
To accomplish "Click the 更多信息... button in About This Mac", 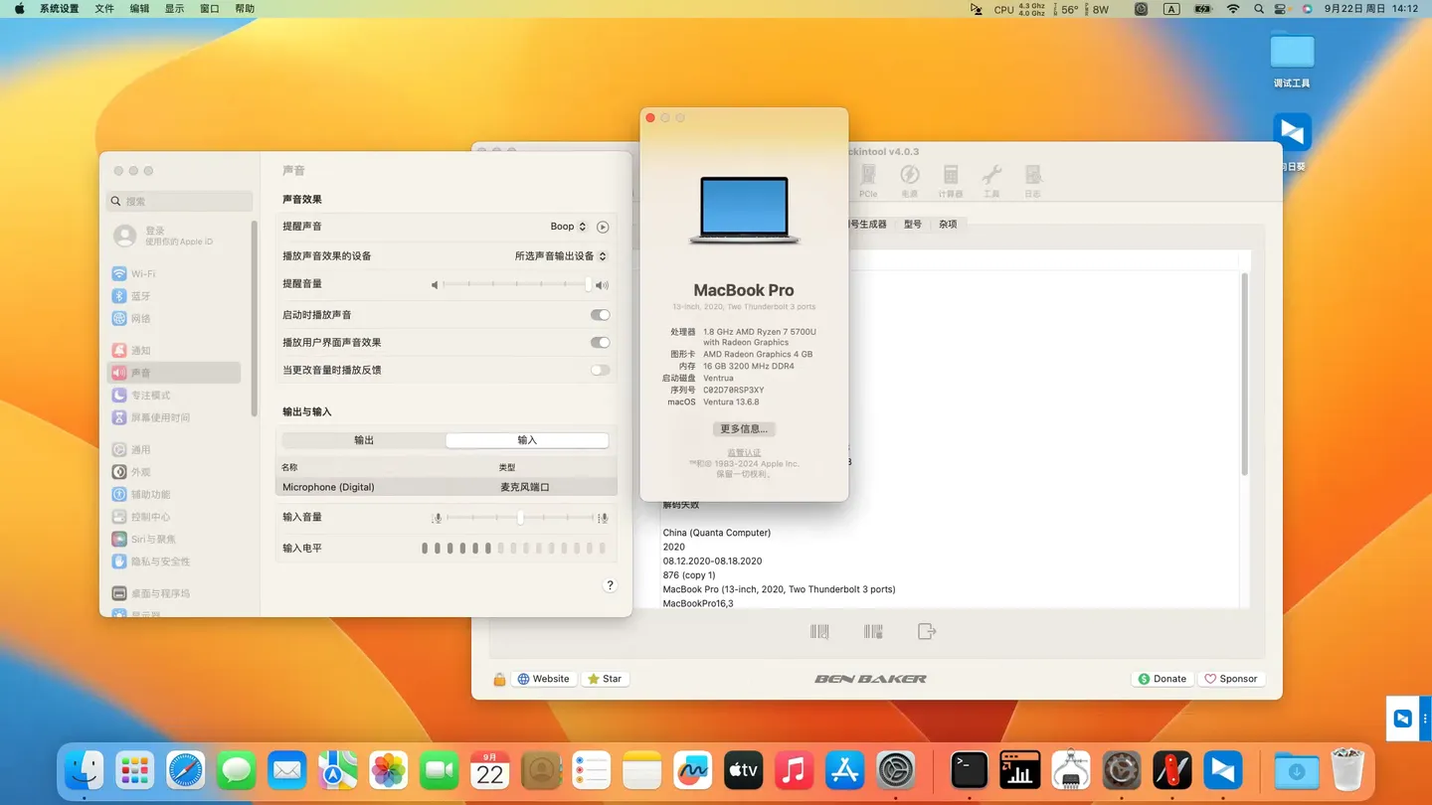I will click(743, 427).
